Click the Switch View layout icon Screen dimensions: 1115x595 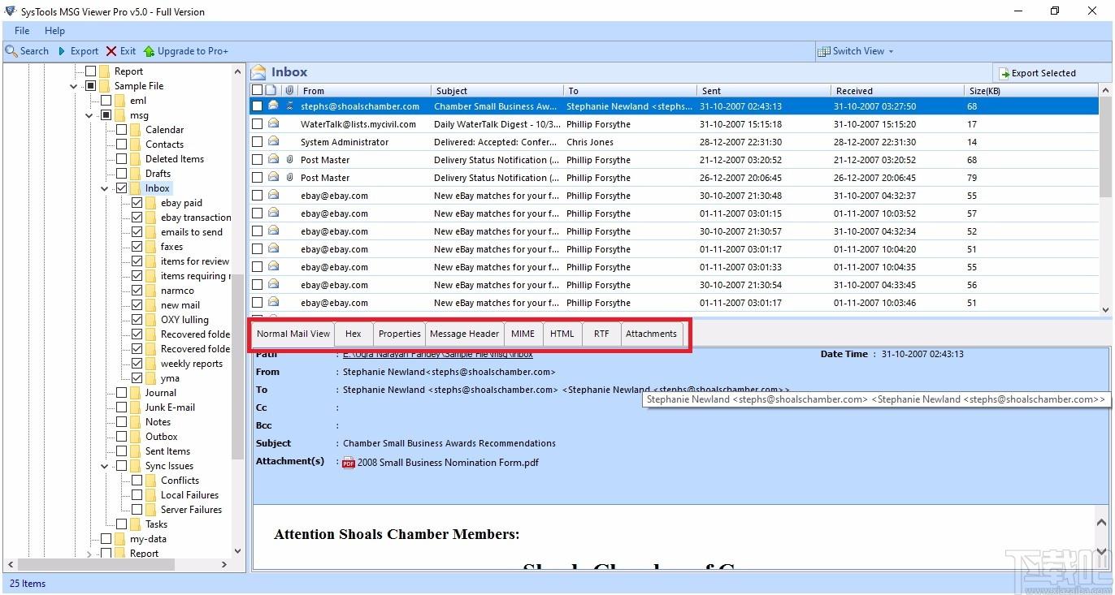tap(824, 51)
